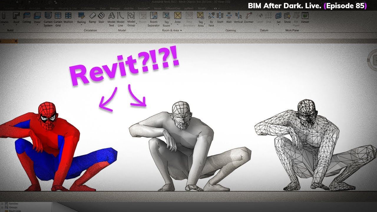This screenshot has height=212, width=377.
Task: Select the Shaft opening tool
Action: pos(220,18)
